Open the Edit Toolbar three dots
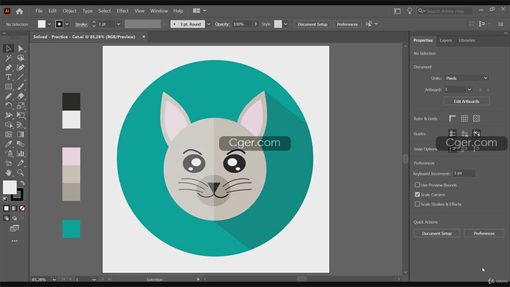This screenshot has width=510, height=287. click(14, 241)
